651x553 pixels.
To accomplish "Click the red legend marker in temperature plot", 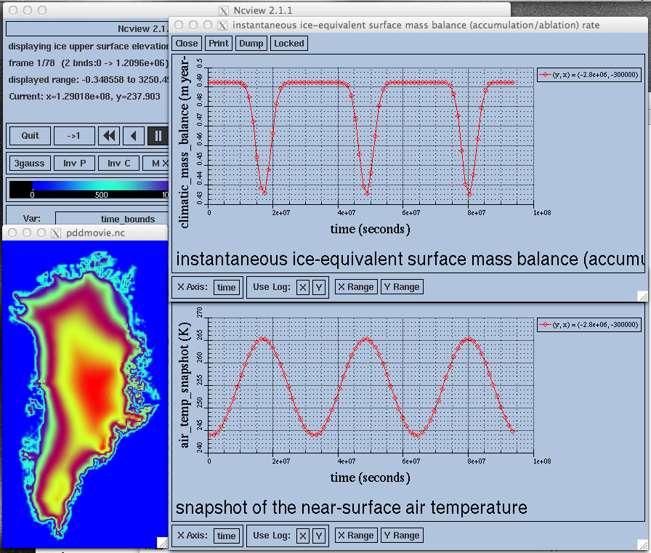I will click(x=545, y=325).
